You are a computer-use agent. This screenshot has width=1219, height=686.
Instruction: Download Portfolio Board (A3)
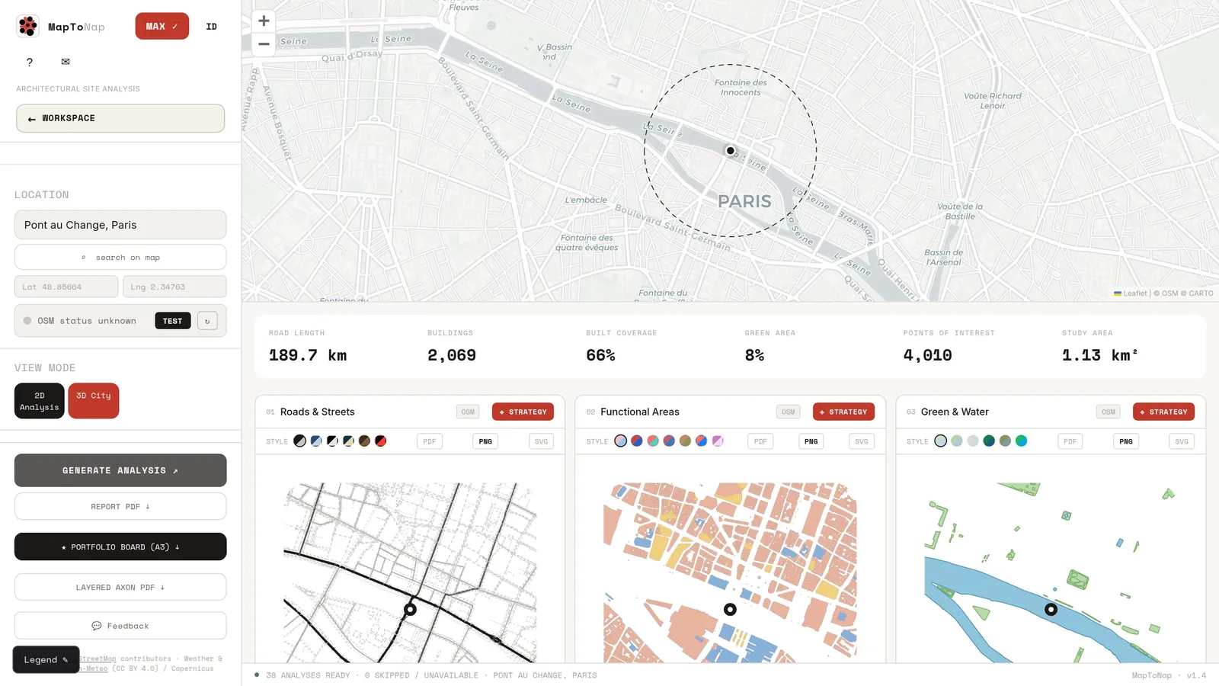pyautogui.click(x=120, y=547)
